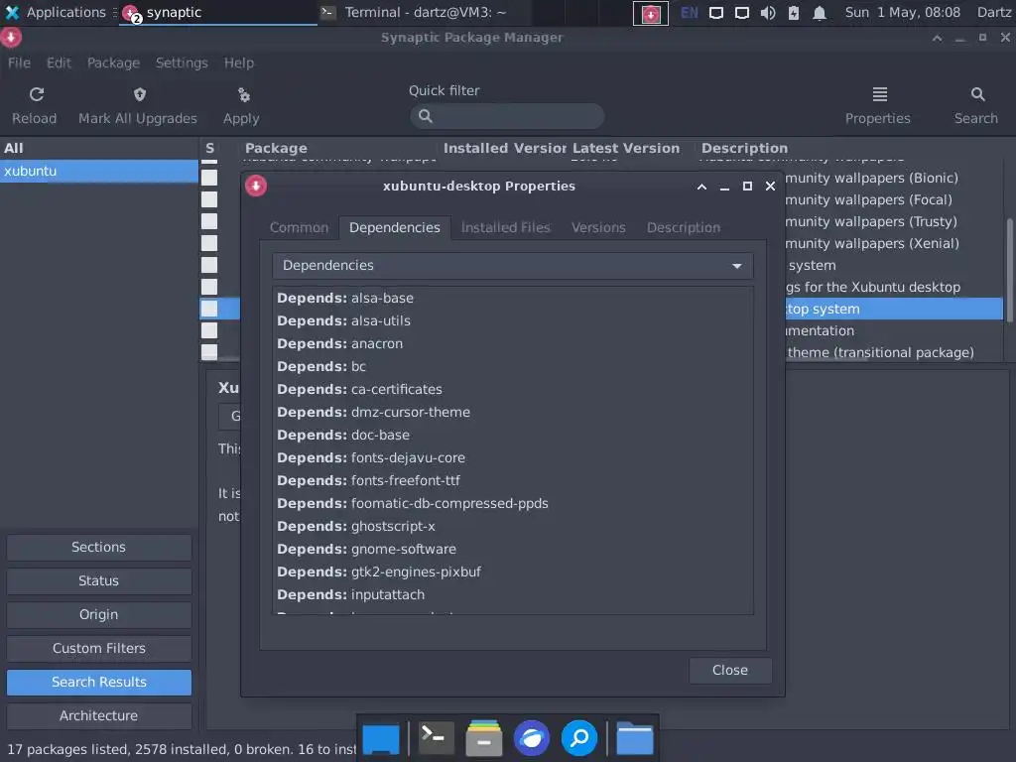Click the Status filter button

click(98, 580)
